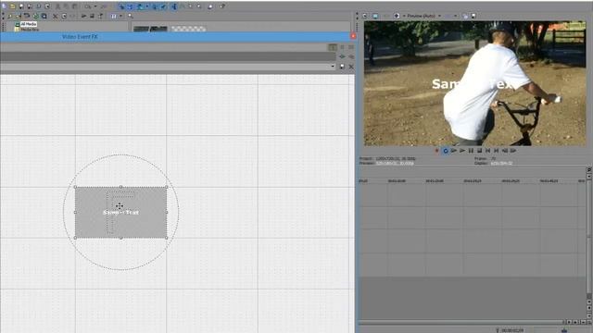Expand the Split Screen View dropdown arrow
Image resolution: width=593 pixels, height=333 pixels.
click(404, 16)
